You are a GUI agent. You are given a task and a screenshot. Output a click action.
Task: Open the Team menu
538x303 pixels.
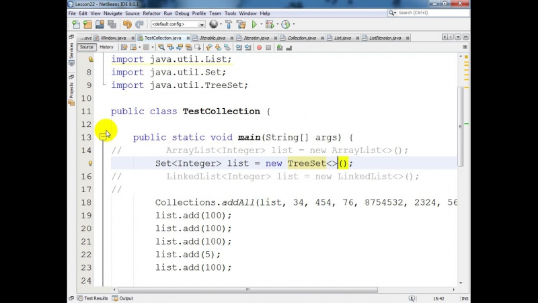tap(215, 13)
